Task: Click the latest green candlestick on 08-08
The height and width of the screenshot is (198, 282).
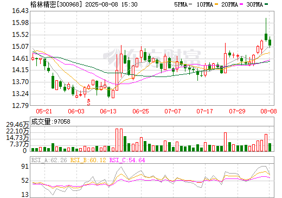Action: [x=270, y=42]
